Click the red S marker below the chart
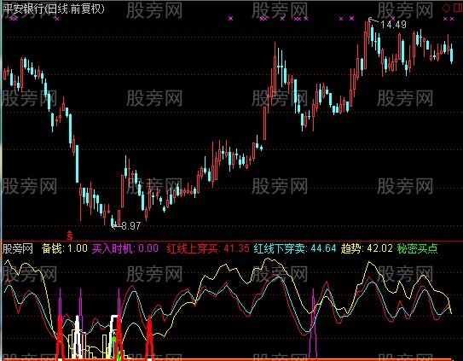 (70, 236)
